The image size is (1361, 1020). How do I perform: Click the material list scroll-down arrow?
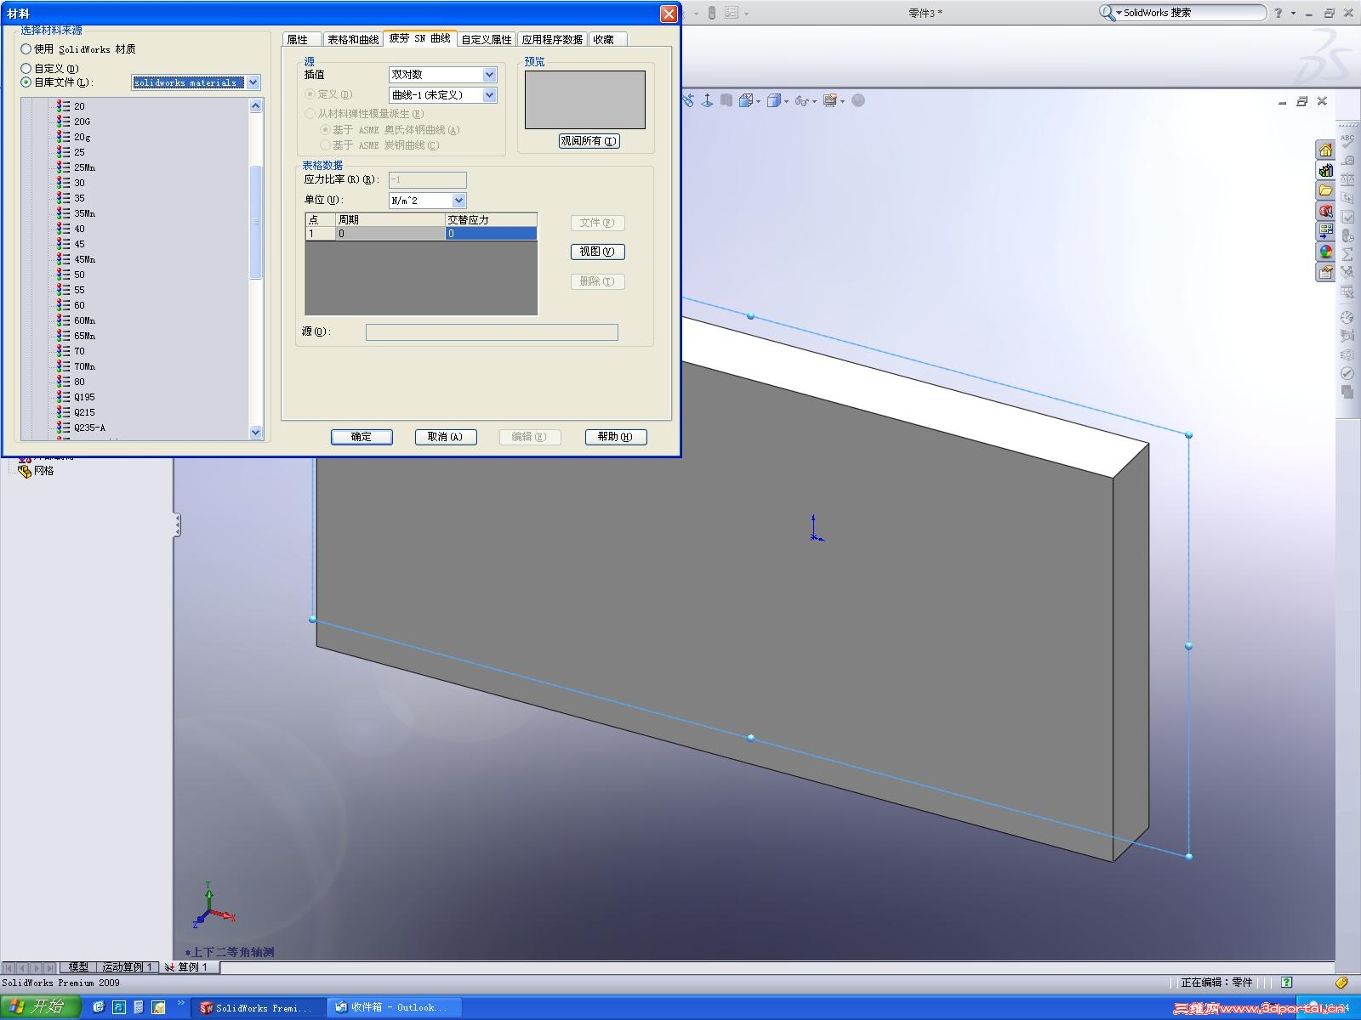click(x=256, y=432)
